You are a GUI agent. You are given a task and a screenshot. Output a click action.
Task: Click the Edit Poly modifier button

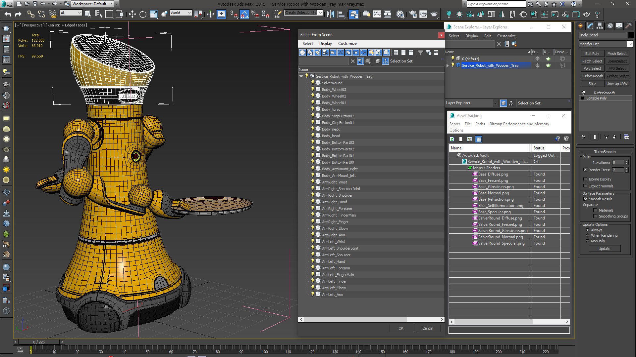click(592, 54)
